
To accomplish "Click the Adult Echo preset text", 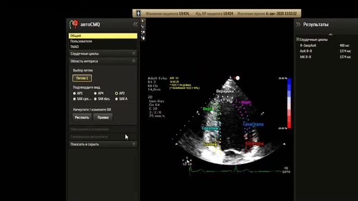I will (x=157, y=78).
